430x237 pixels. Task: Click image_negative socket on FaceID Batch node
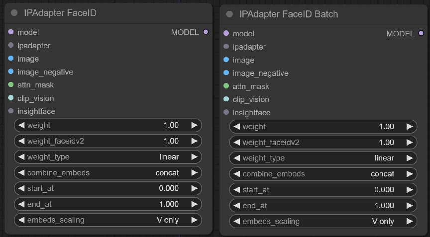[x=226, y=73]
